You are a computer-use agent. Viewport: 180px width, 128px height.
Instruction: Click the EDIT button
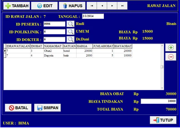(x=44, y=6)
